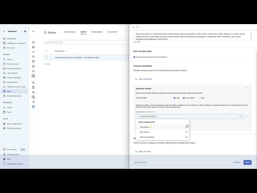Viewport: 257px width, 193px height.
Task: Click SAVE to store the rule
Action: coord(247,162)
